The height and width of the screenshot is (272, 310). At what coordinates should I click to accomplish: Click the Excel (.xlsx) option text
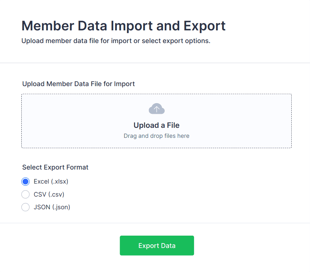pos(51,181)
